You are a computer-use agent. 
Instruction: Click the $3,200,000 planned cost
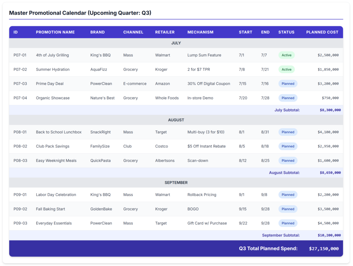(328, 83)
